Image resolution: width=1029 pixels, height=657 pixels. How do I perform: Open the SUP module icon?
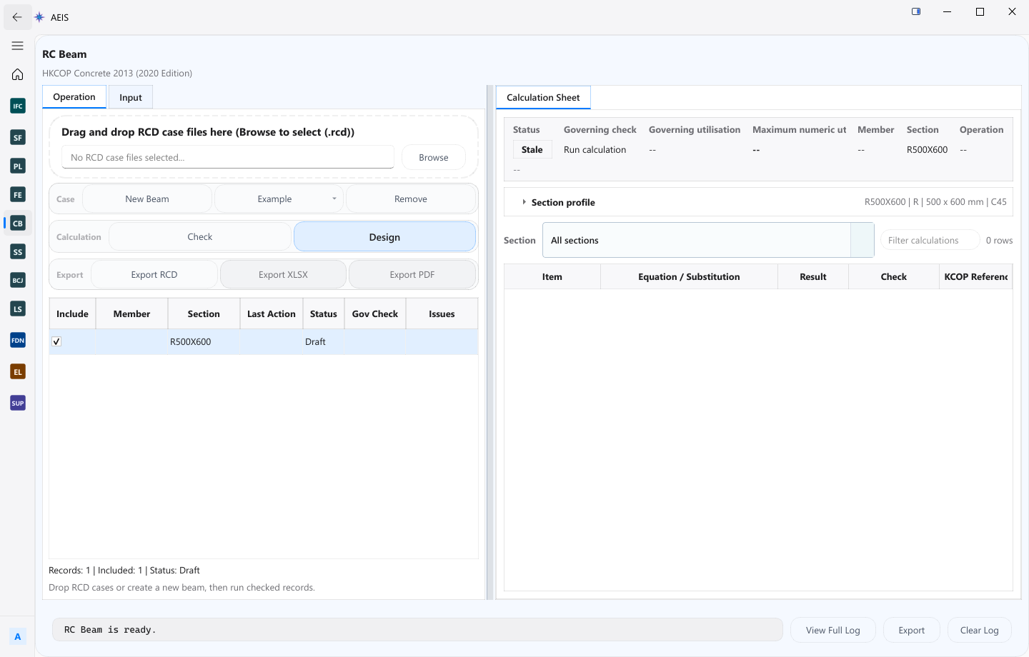[18, 403]
